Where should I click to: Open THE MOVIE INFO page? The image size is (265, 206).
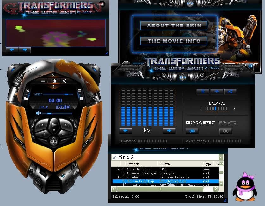click(x=174, y=41)
